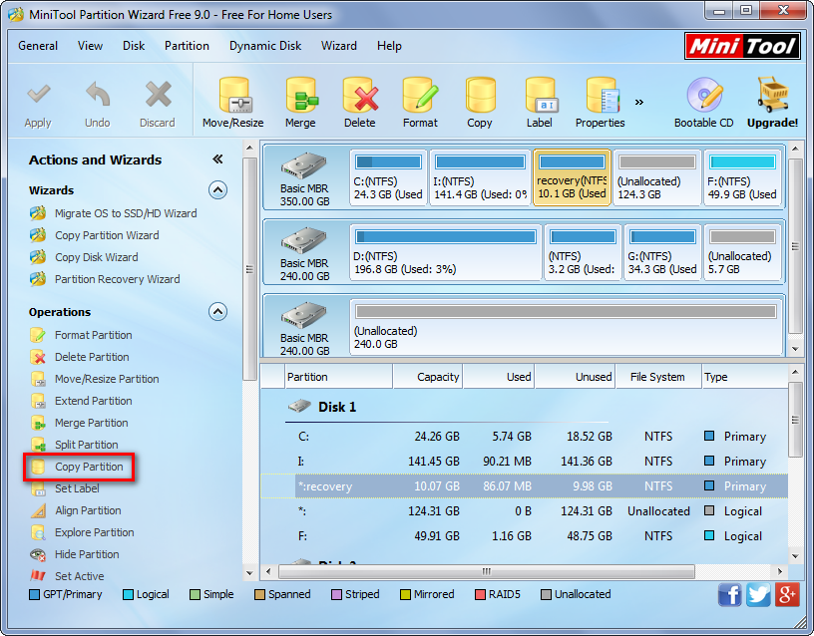Click the MiniTool logo

pos(742,46)
